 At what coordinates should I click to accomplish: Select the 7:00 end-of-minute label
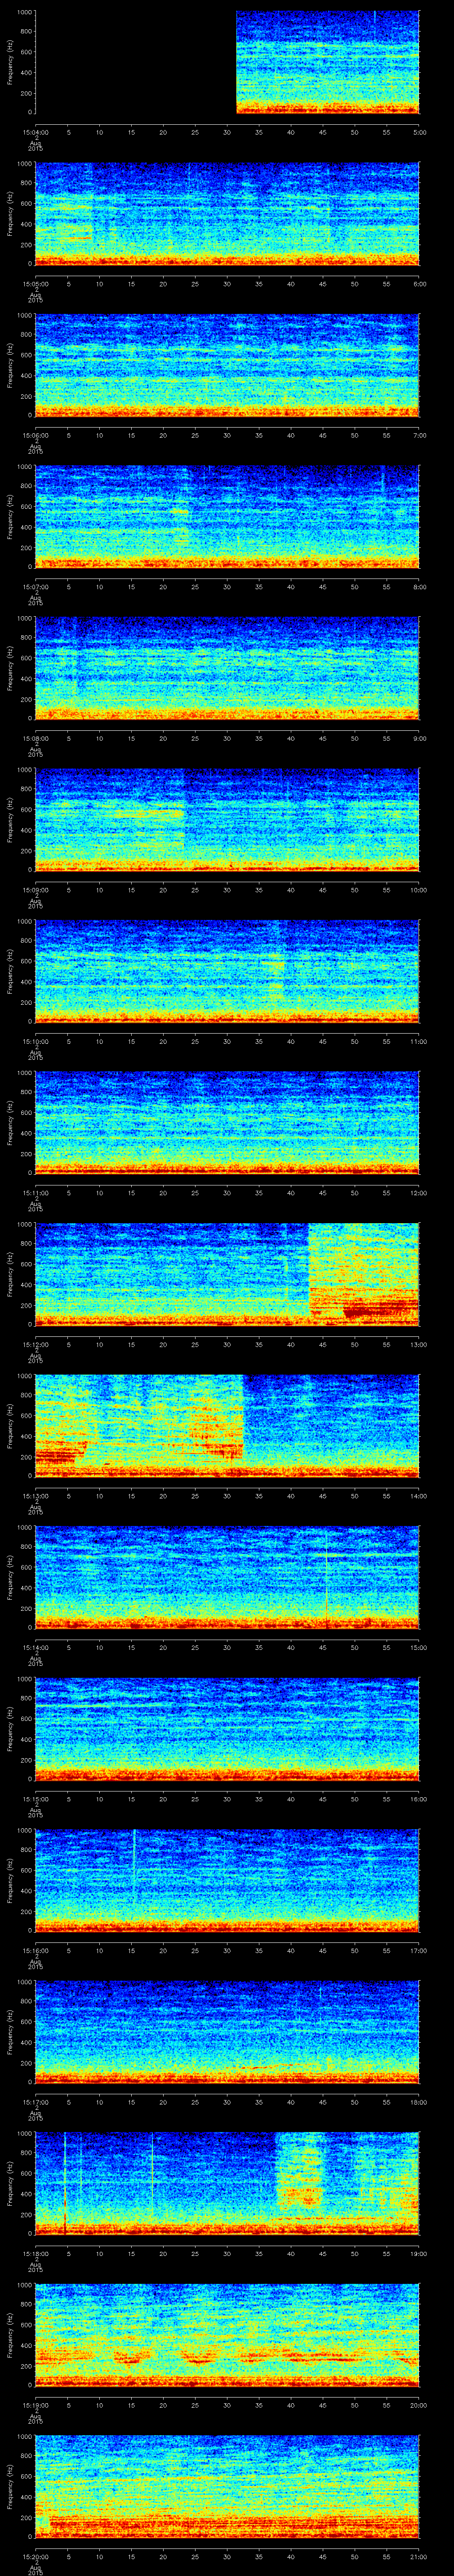(419, 435)
